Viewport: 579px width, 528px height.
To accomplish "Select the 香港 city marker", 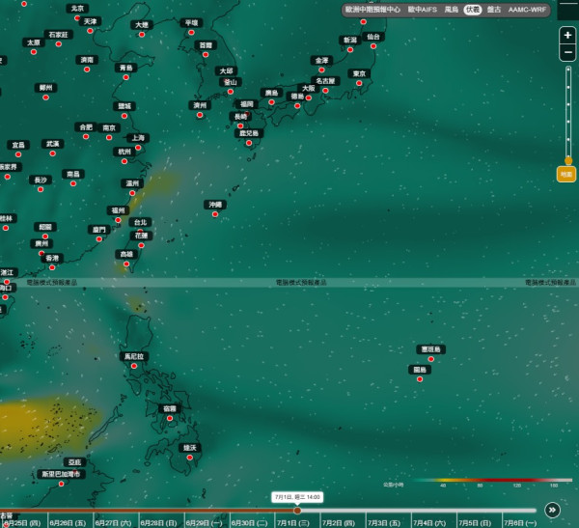I will [x=52, y=267].
